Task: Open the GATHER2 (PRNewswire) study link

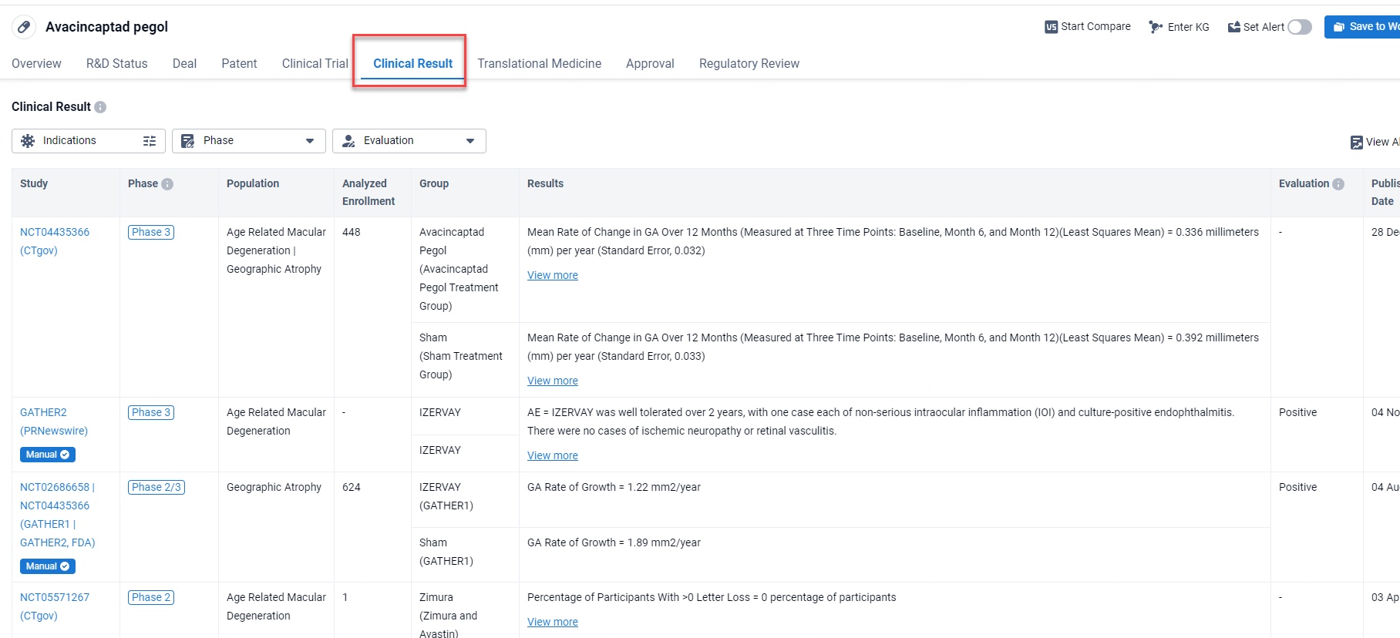Action: [43, 412]
